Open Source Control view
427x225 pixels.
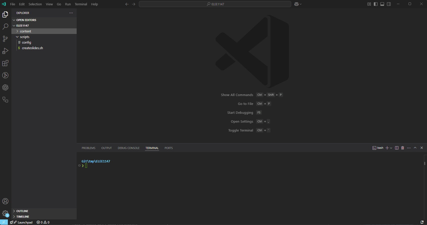point(5,39)
